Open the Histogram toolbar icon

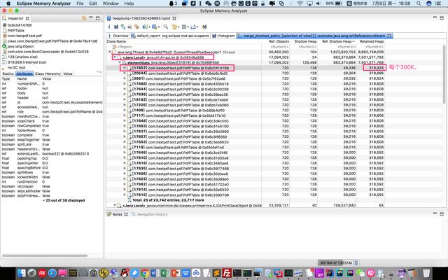pos(116,27)
